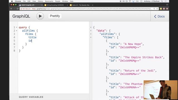The width and height of the screenshot is (178, 100).
Task: Open the View menu
Action: (34, 1)
